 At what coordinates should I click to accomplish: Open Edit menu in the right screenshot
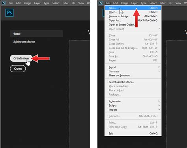[115, 3]
